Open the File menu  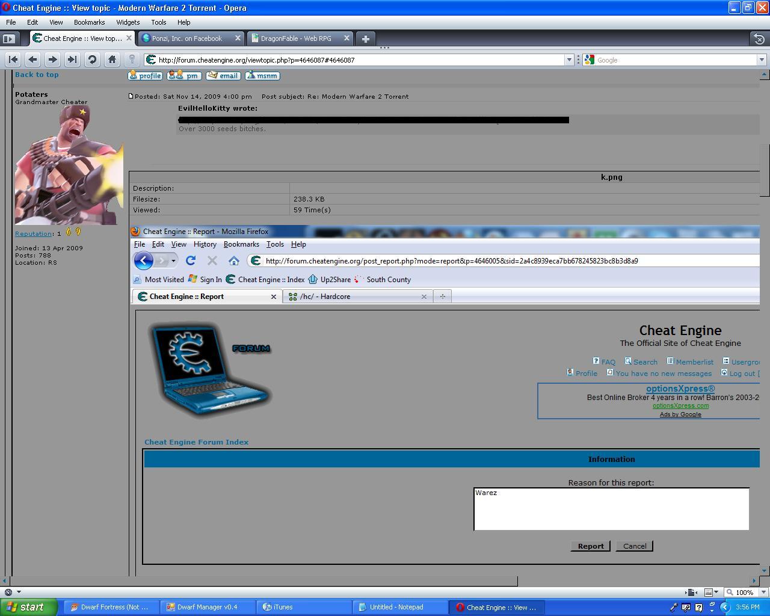point(11,22)
